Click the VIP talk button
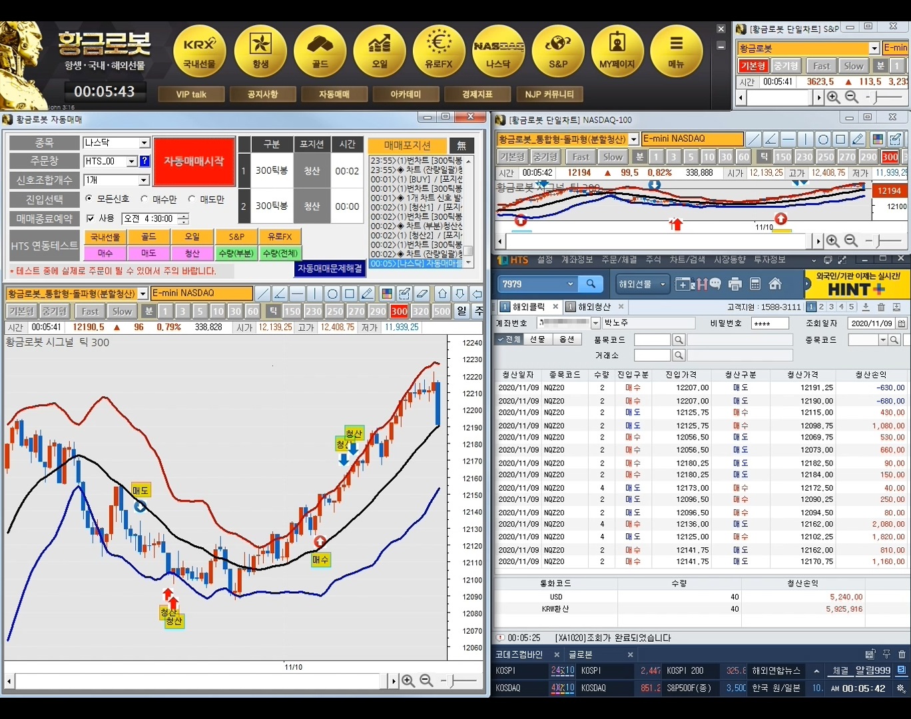 191,95
